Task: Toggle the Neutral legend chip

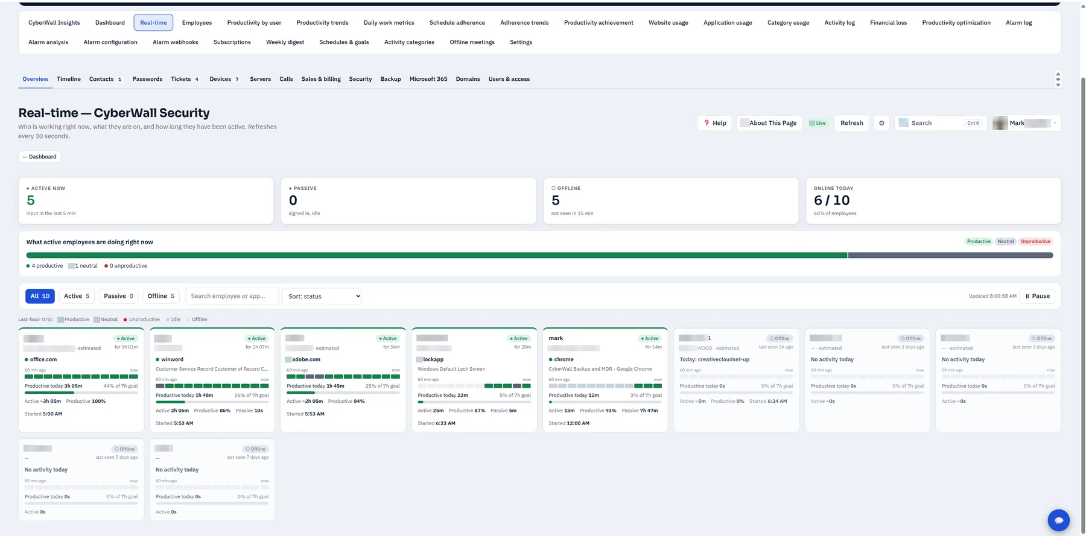Action: click(1005, 241)
